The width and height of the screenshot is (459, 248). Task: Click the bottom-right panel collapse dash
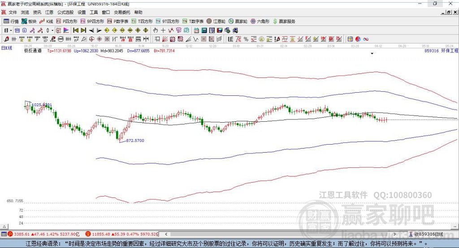click(x=455, y=227)
